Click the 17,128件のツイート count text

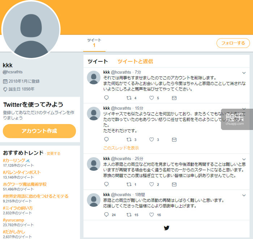pyautogui.click(x=18, y=165)
